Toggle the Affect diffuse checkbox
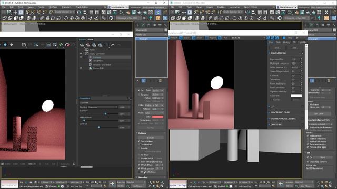Image resolution: width=337 pixels, height=189 pixels. (x=139, y=165)
